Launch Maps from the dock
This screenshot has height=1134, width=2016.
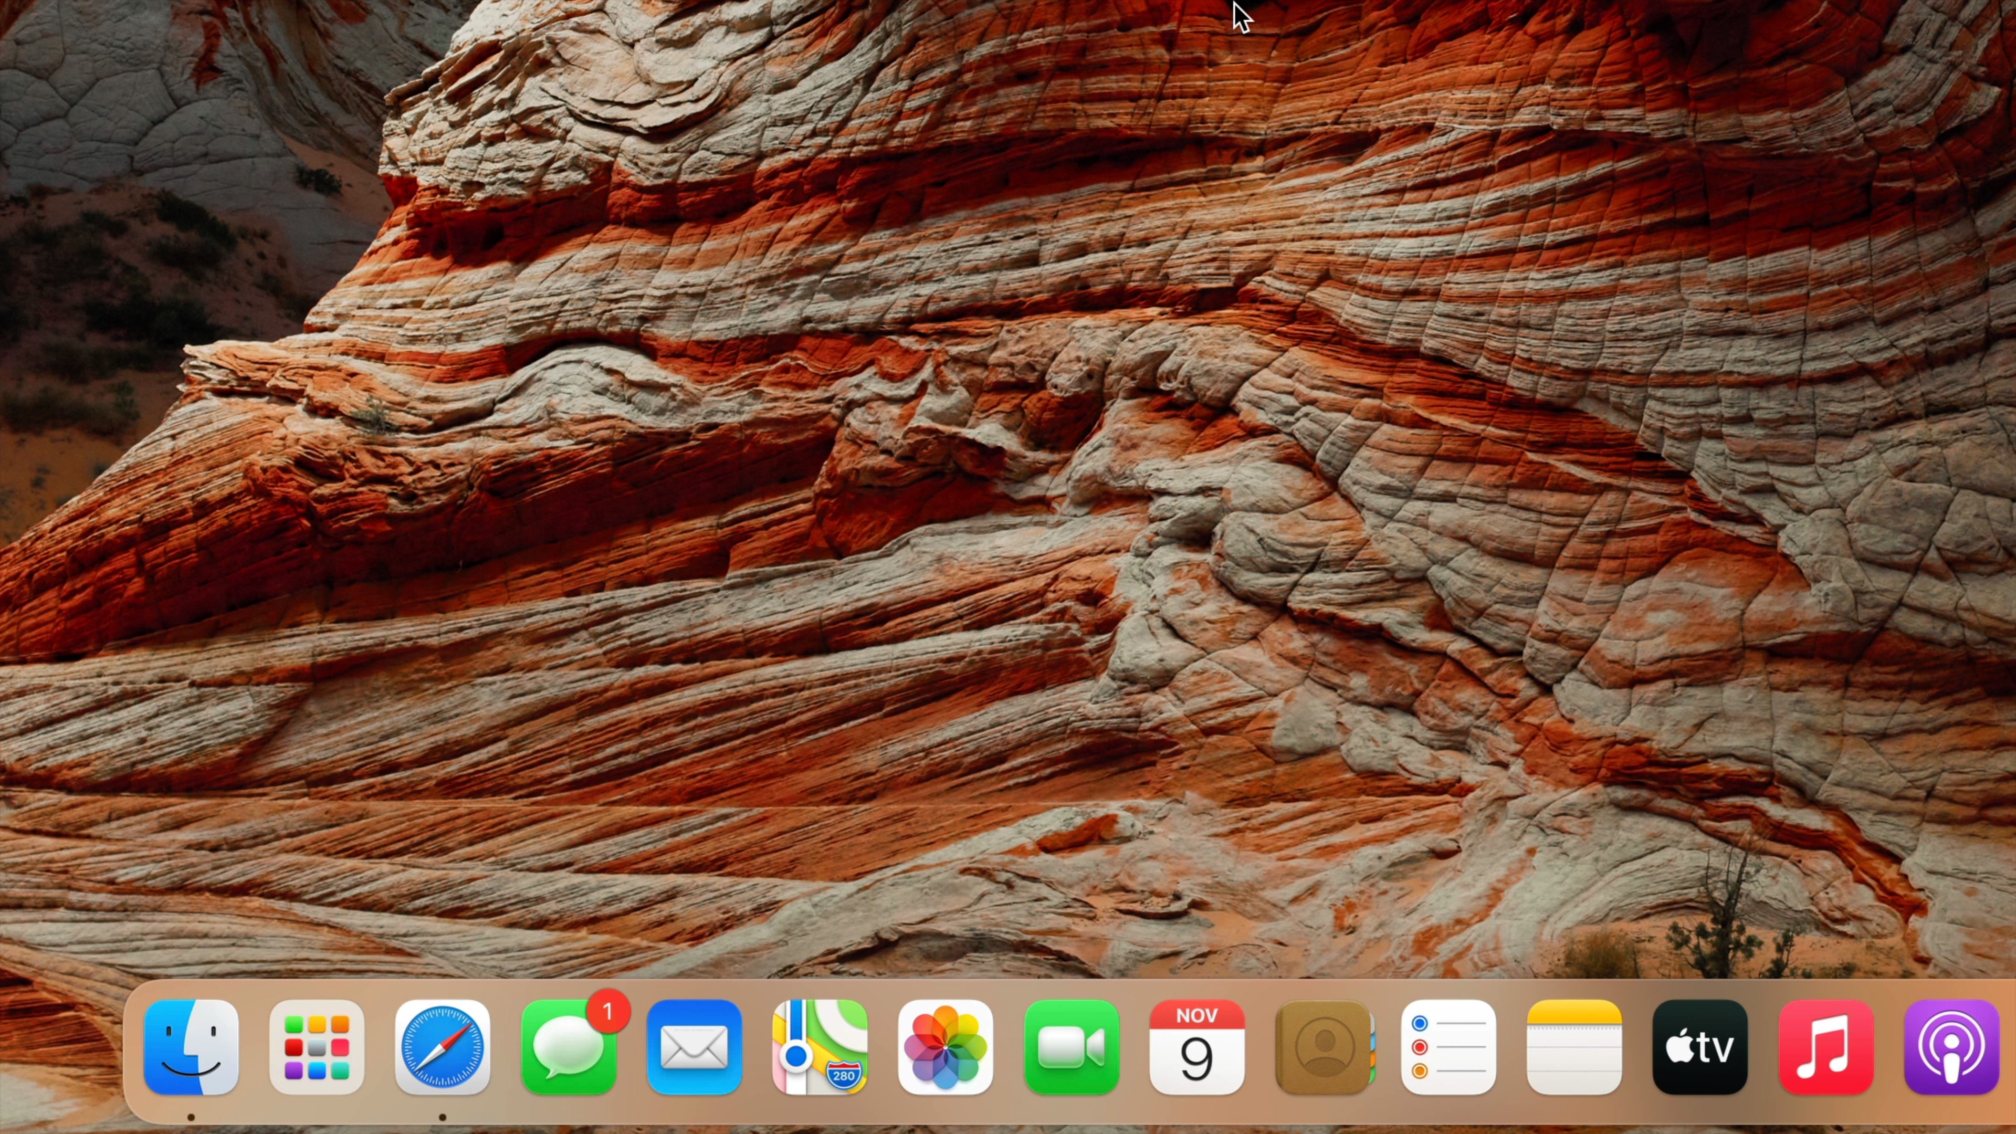(820, 1046)
